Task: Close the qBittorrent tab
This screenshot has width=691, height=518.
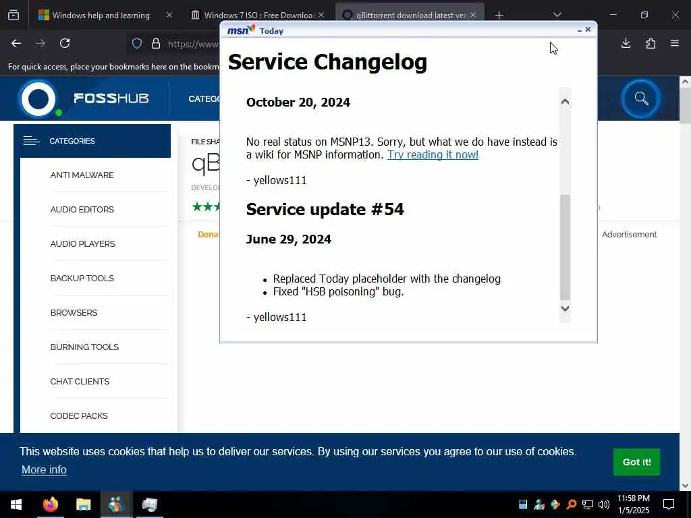Action: point(473,16)
